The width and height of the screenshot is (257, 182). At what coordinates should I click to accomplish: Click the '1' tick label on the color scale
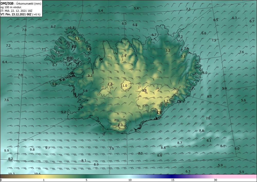tap(44, 180)
